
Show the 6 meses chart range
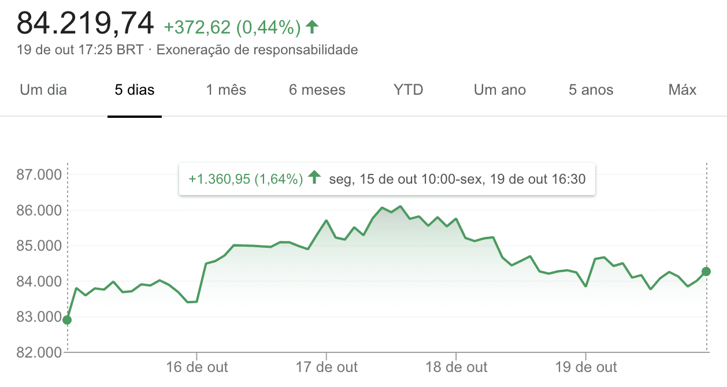tap(317, 90)
